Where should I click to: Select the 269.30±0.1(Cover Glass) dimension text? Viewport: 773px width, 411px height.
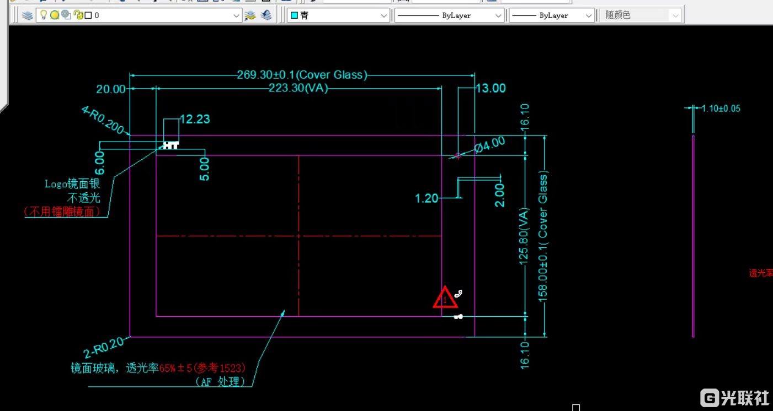(302, 75)
